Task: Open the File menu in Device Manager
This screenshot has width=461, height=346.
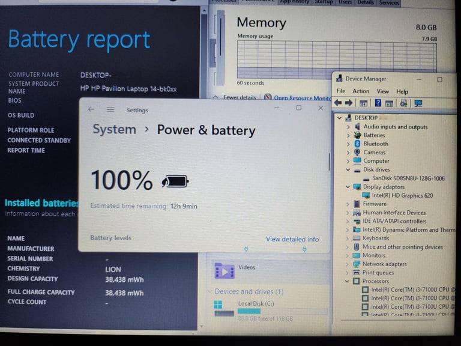Action: [x=341, y=91]
